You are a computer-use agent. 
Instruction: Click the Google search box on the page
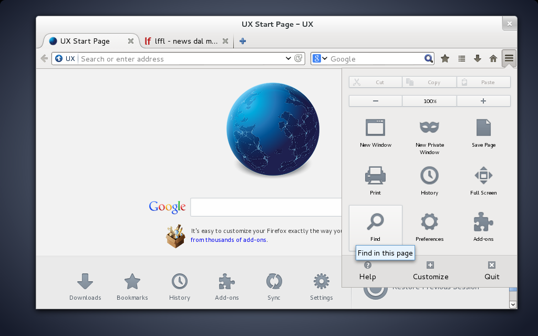pos(266,207)
